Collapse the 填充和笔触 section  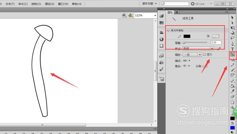tap(168, 31)
